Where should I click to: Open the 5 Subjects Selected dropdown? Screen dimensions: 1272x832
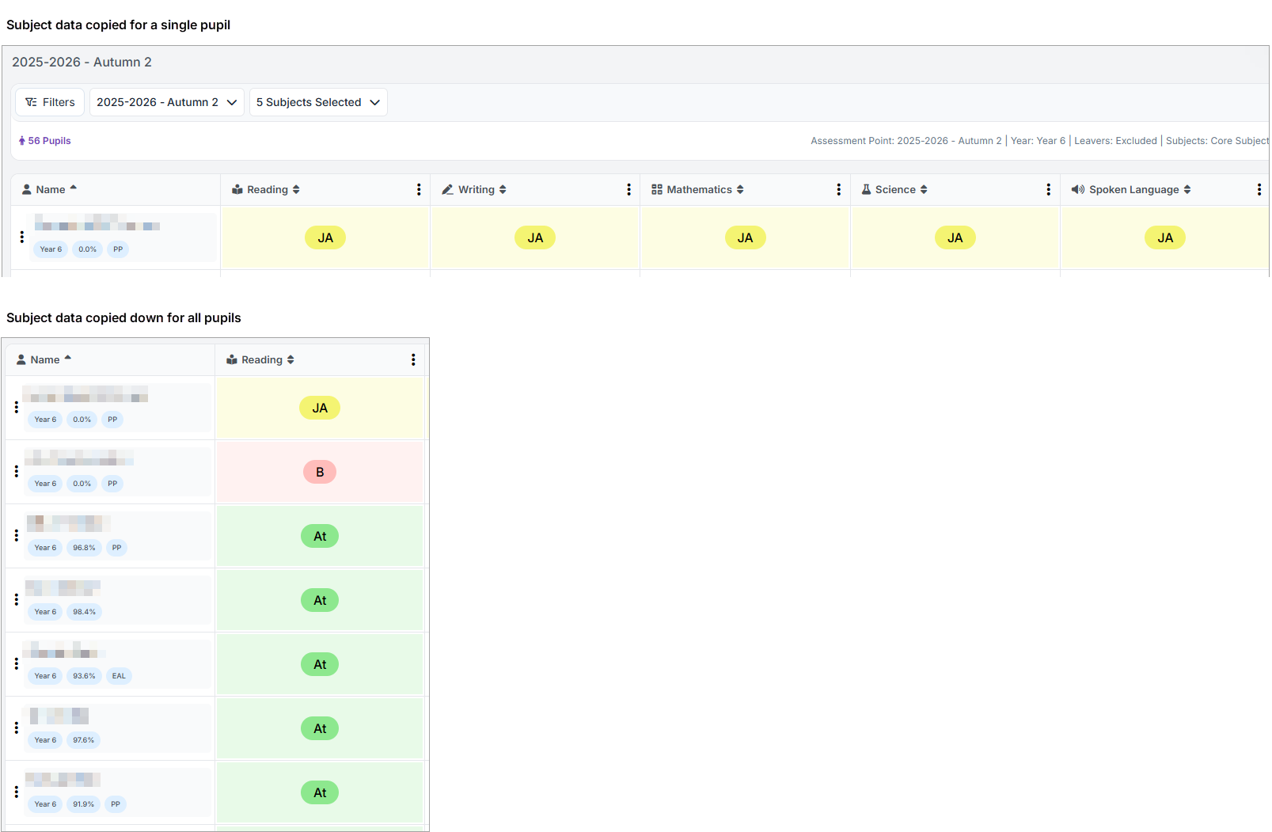(318, 102)
